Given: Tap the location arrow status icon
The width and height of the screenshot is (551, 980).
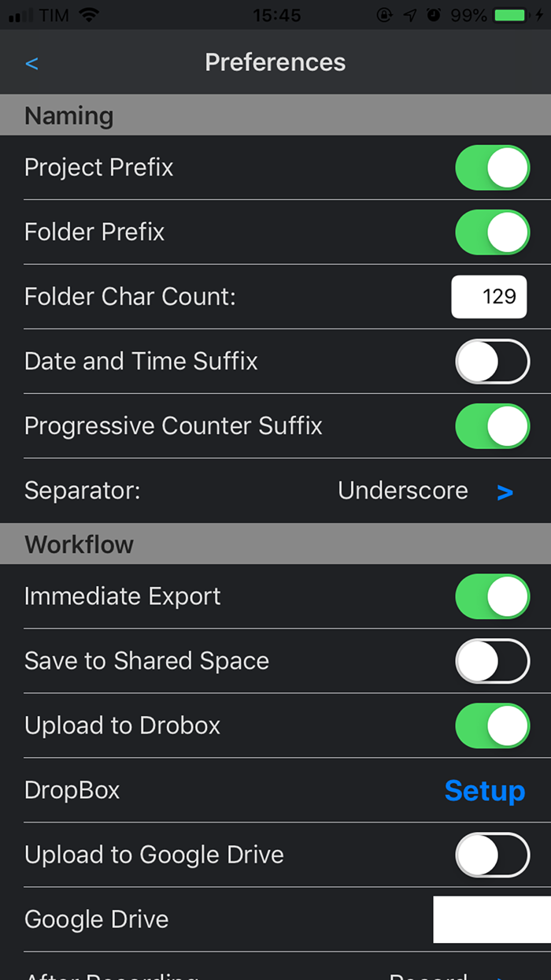Looking at the screenshot, I should click(x=409, y=15).
